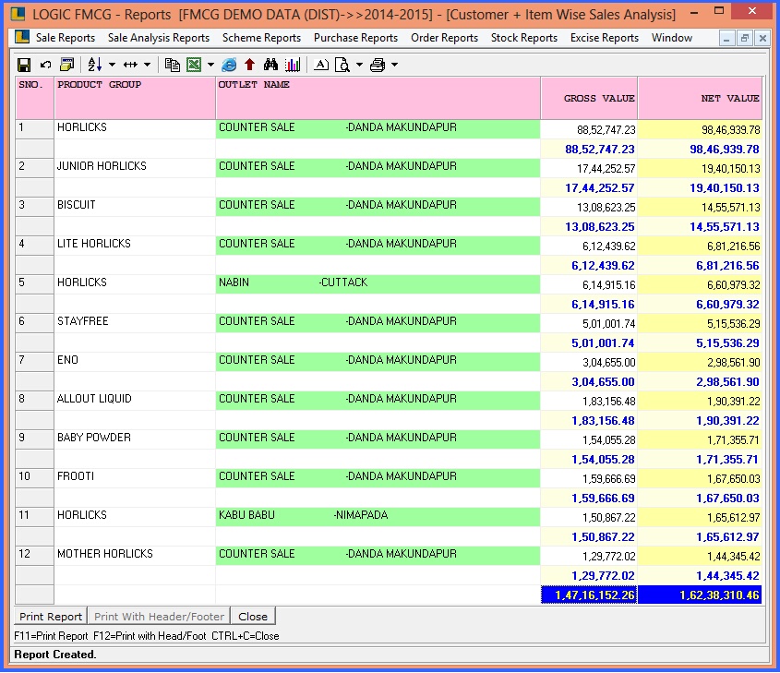Click the OUTLET NAME column header

[378, 98]
